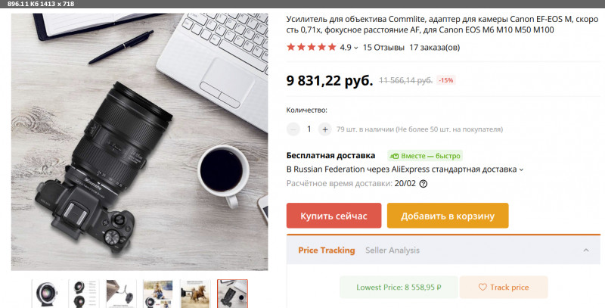605x308 pixels.
Task: Expand the 4.9 rating dropdown arrow
Action: [356, 48]
